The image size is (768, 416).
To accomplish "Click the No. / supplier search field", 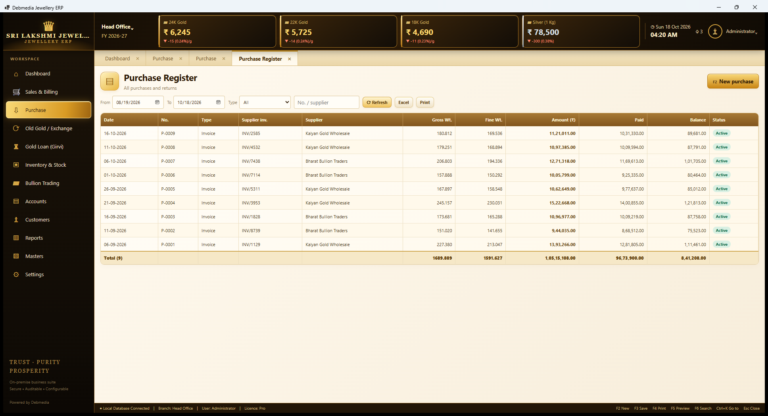I will 326,102.
